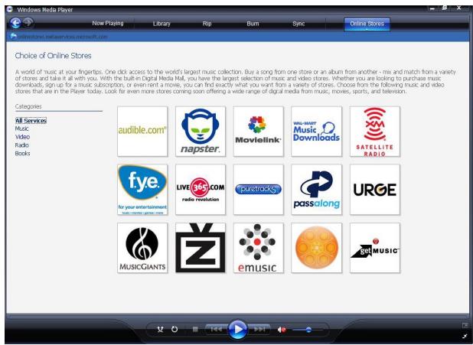Switch to the Library tab

pyautogui.click(x=161, y=24)
